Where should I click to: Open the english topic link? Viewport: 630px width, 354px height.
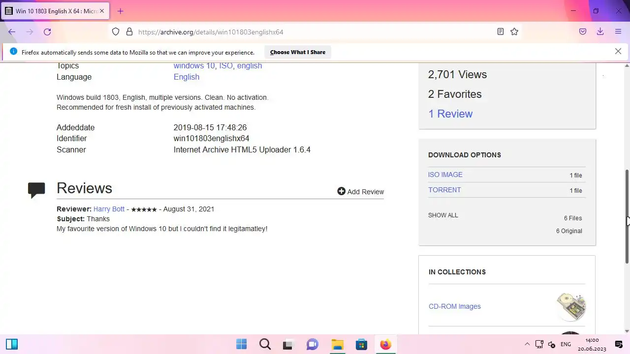coord(250,66)
